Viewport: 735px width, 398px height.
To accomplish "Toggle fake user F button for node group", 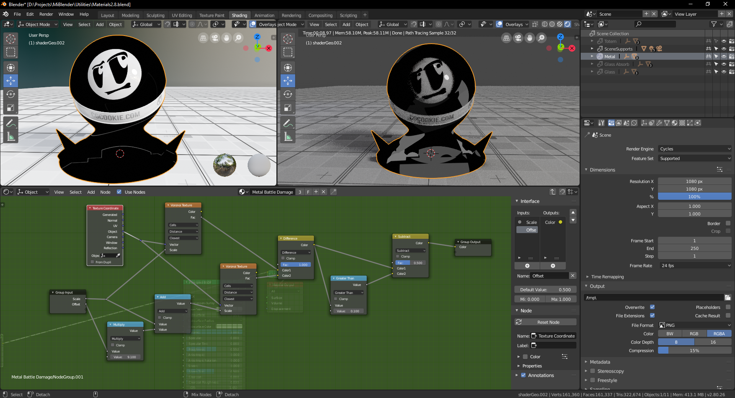I will coord(308,192).
